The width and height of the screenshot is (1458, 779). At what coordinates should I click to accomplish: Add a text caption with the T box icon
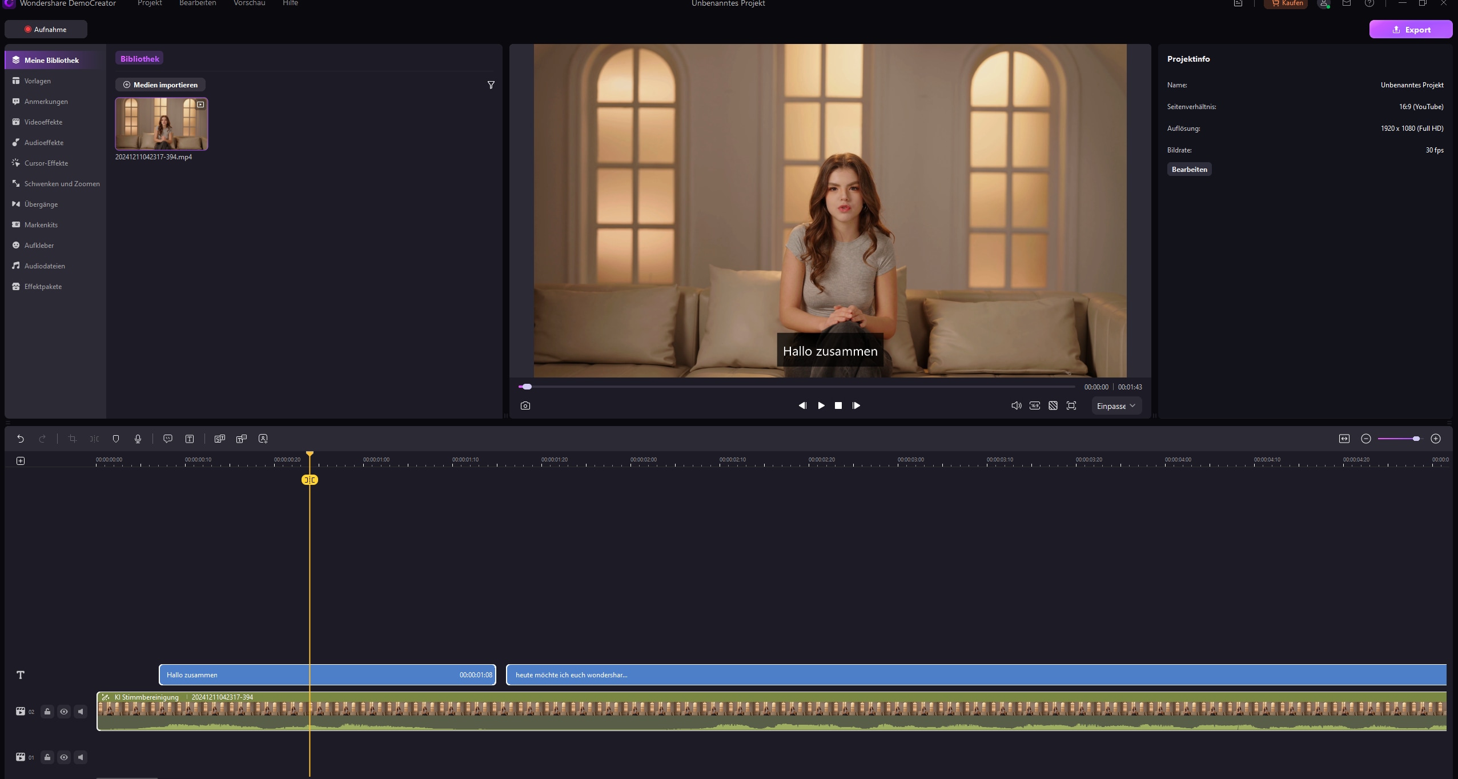[x=190, y=439]
